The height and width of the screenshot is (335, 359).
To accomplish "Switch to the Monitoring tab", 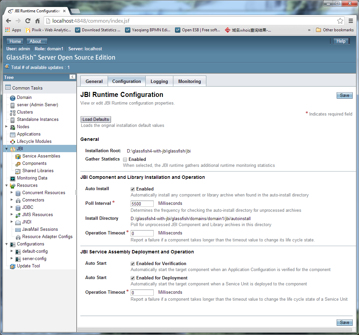I will (190, 81).
